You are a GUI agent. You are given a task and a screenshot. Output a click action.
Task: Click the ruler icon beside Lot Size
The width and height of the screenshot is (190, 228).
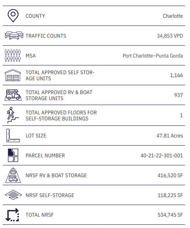coord(13,135)
